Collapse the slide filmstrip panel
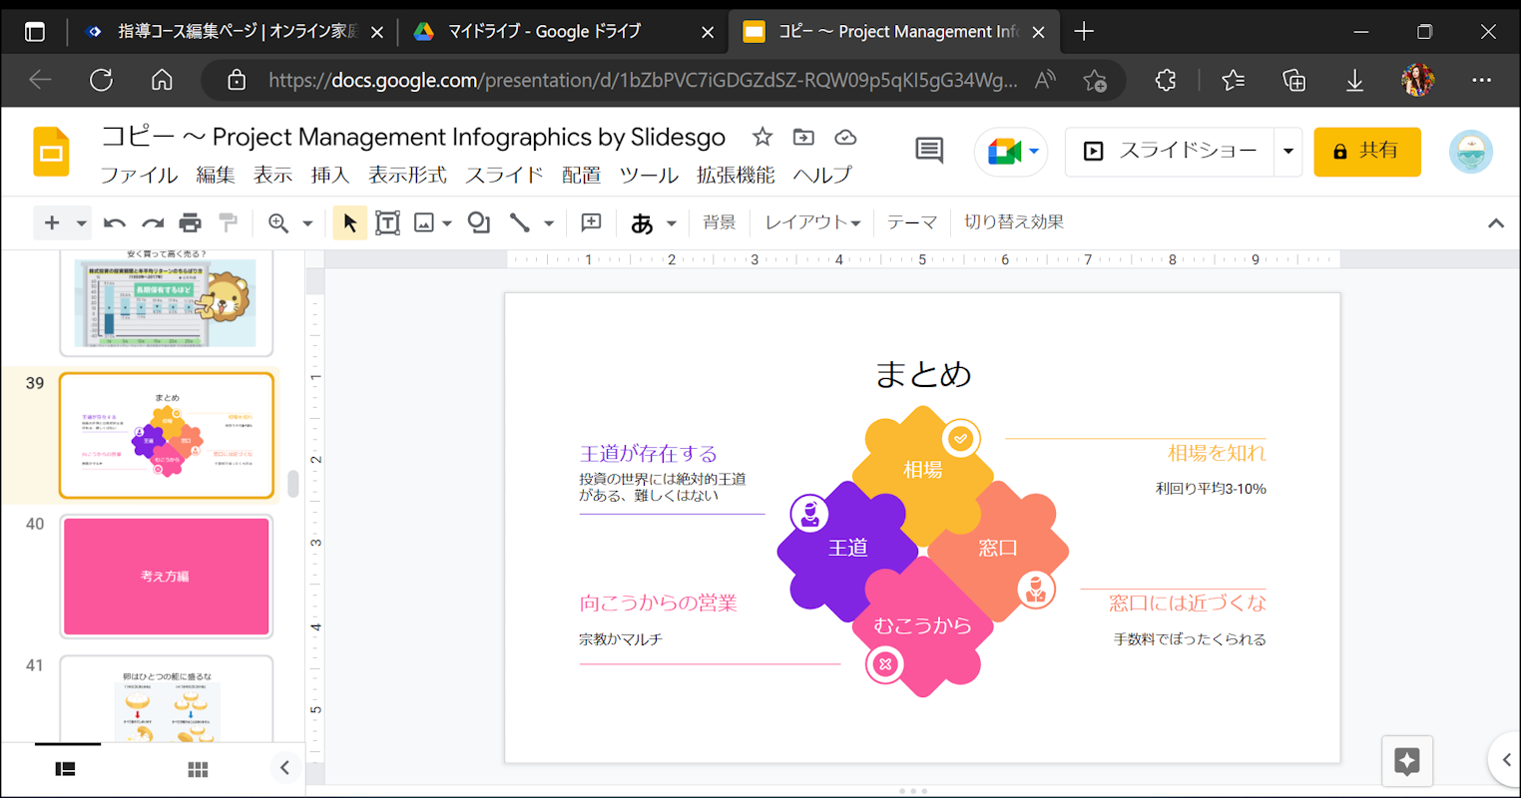The height and width of the screenshot is (798, 1521). pos(284,767)
